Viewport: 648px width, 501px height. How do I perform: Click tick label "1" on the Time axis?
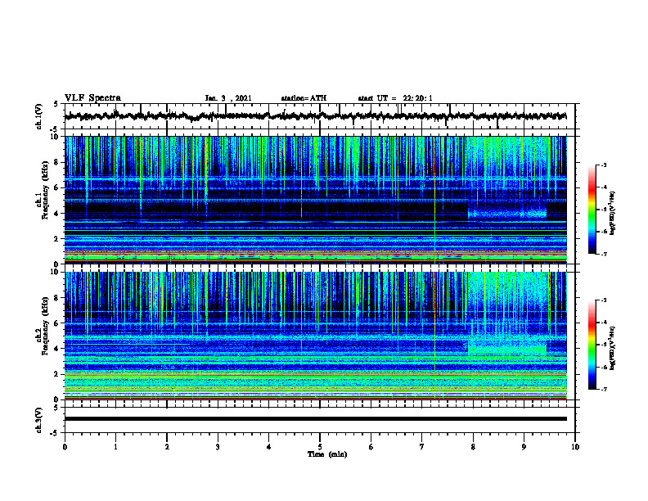point(115,447)
